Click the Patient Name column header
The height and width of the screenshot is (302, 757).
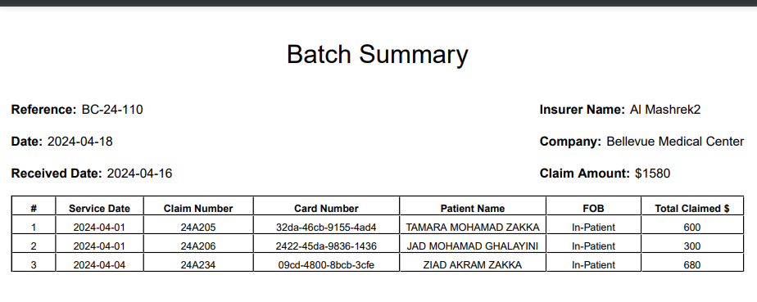(x=473, y=209)
